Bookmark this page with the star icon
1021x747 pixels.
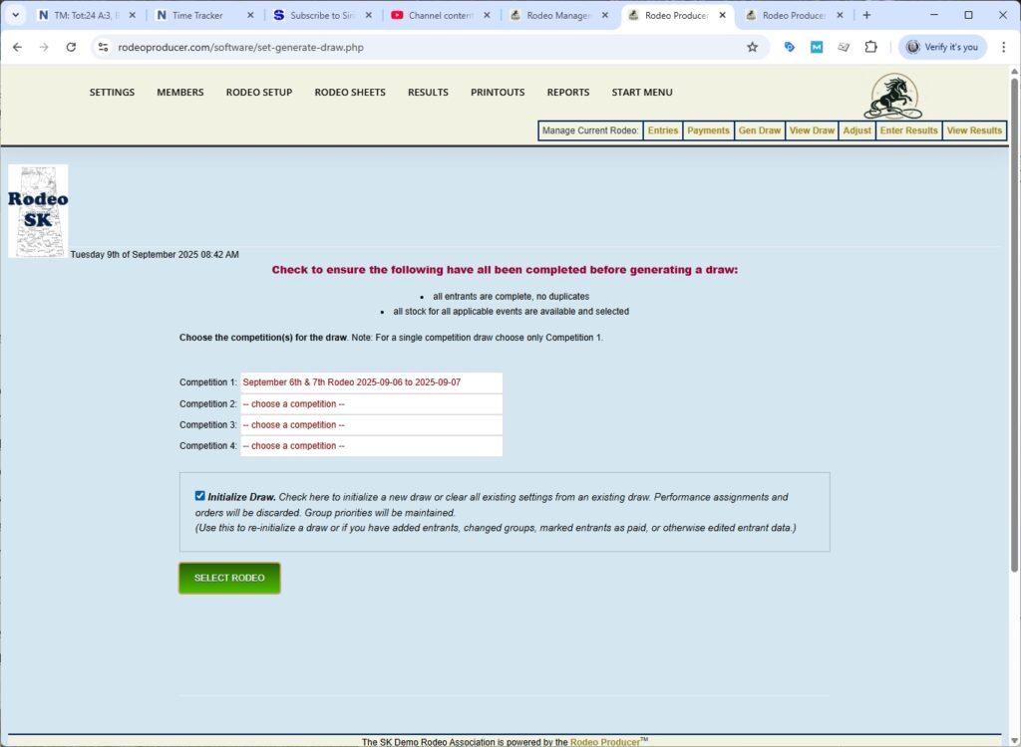752,47
